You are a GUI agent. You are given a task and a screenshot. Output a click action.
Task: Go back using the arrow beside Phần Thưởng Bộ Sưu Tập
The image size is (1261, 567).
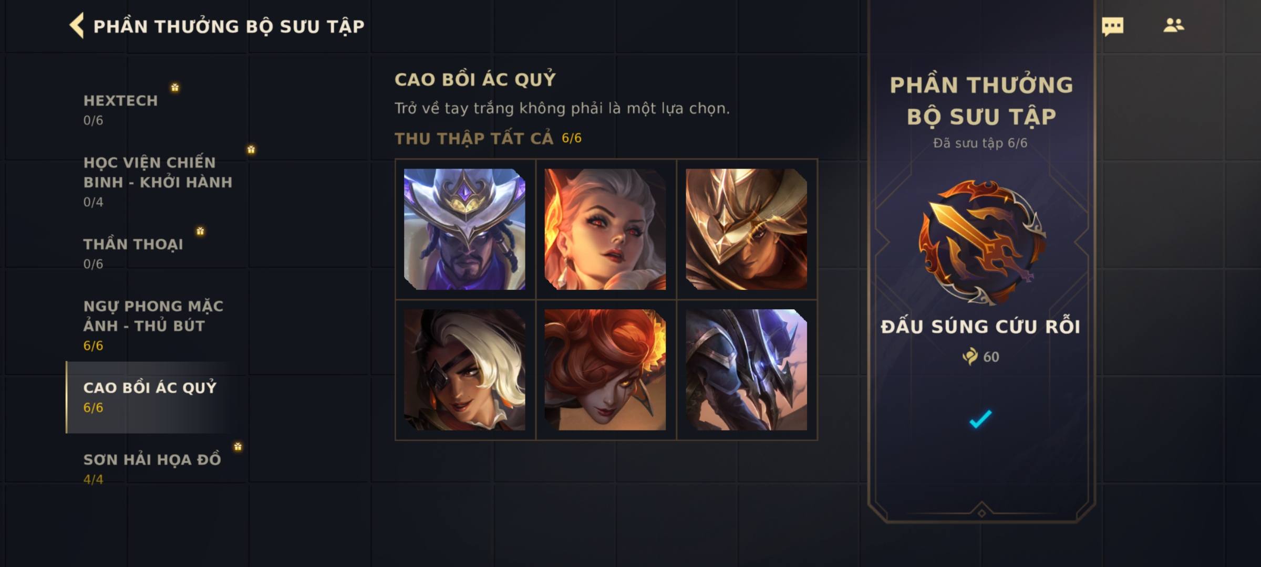(x=77, y=26)
